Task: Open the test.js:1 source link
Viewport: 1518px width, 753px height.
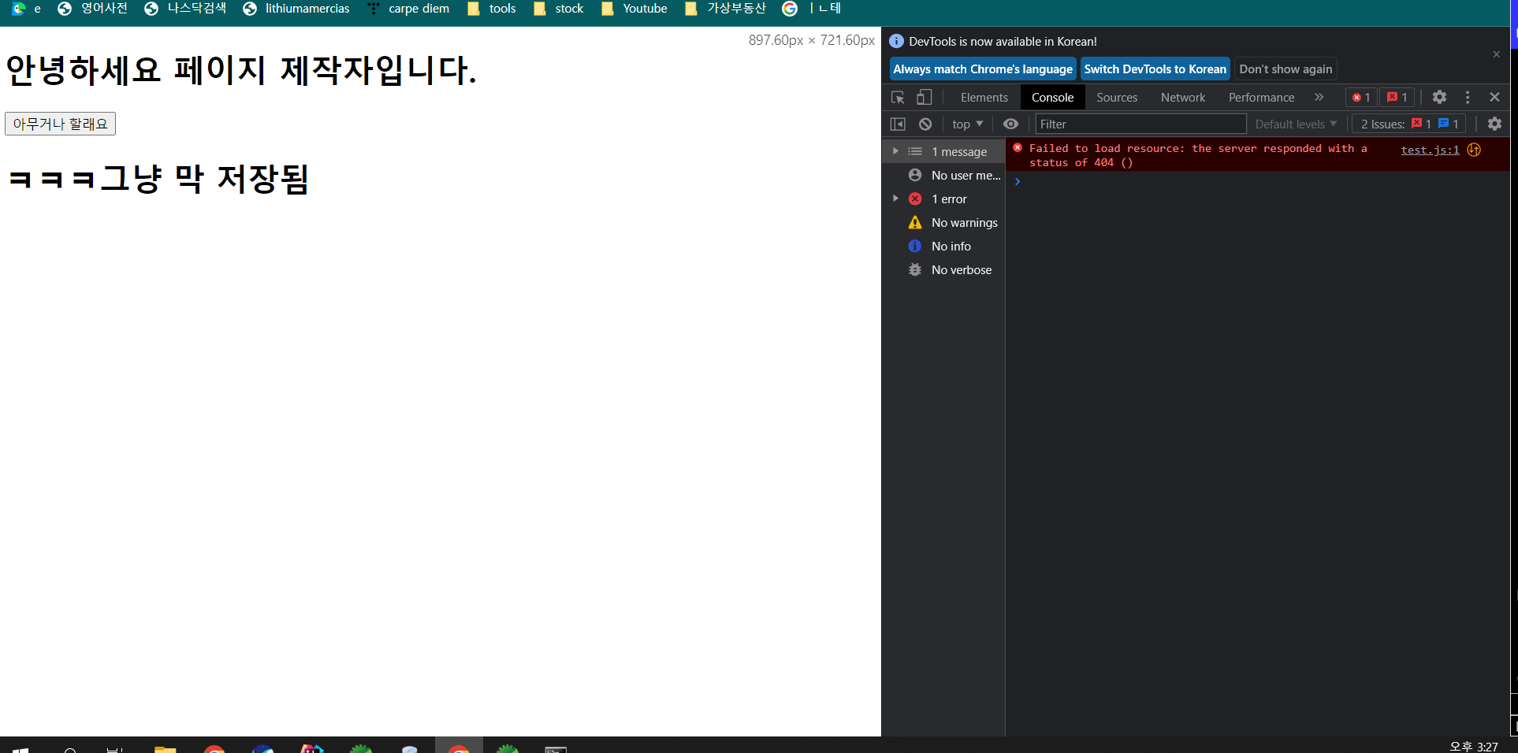Action: 1430,150
